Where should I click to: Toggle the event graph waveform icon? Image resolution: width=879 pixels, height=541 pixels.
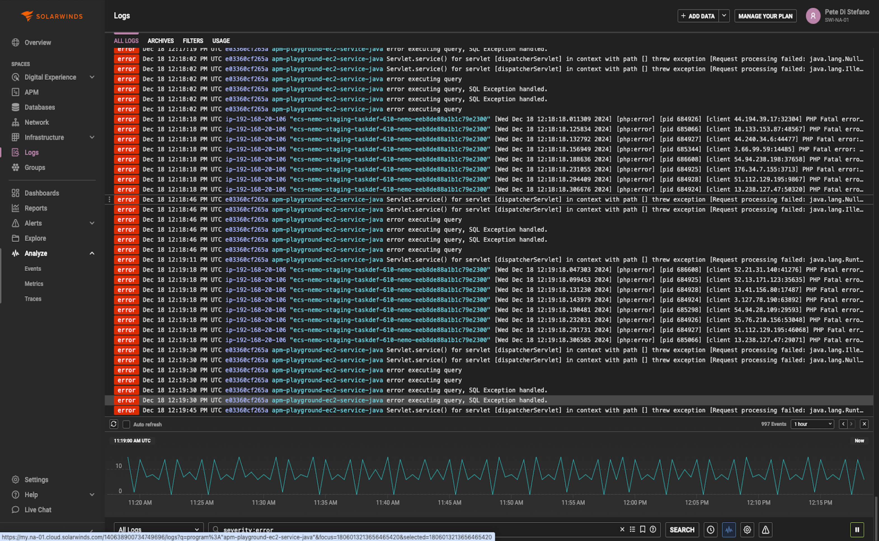tap(728, 530)
